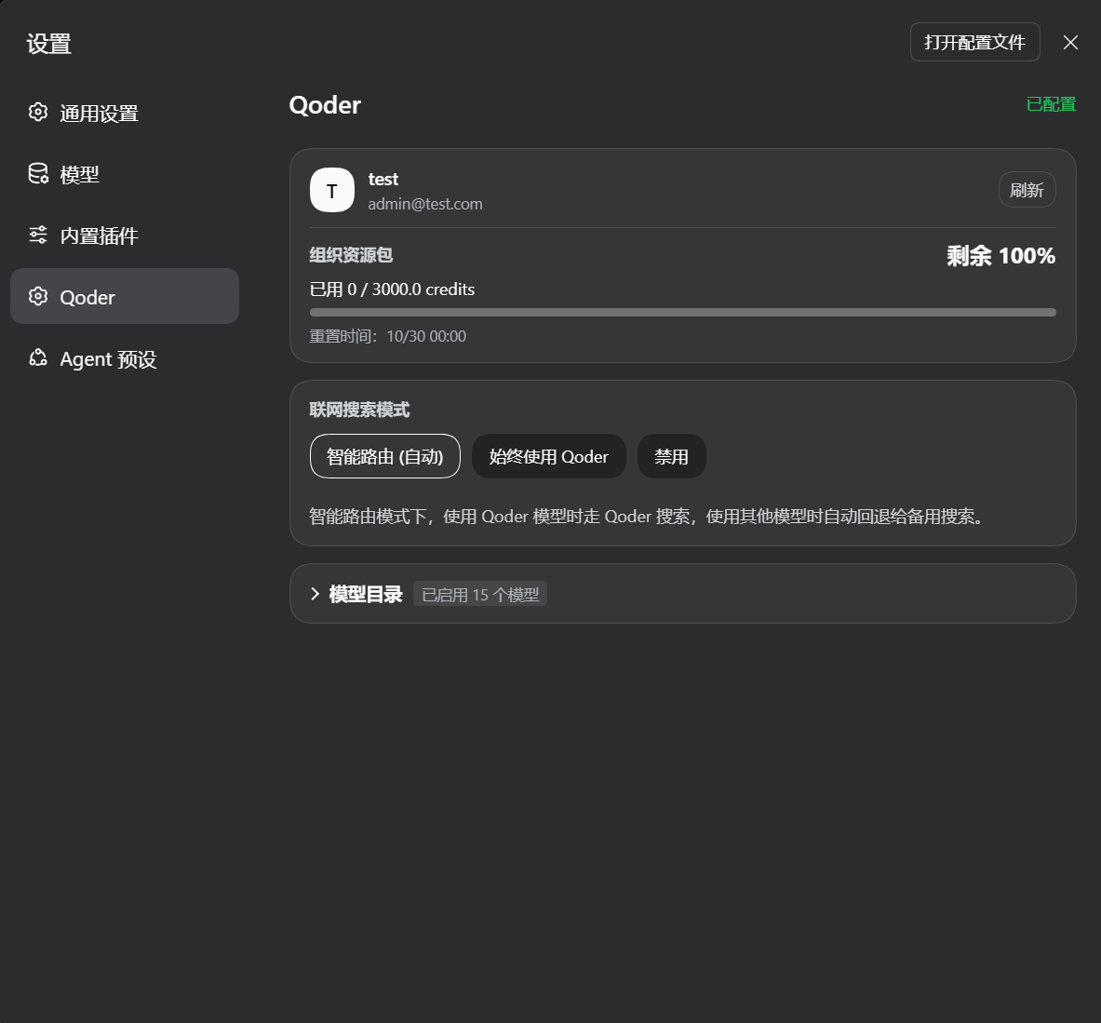1101x1023 pixels.
Task: Select 智能路由 (自动) search mode
Action: click(x=384, y=456)
